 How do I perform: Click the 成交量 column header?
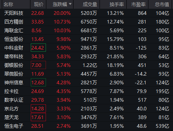[90, 4]
